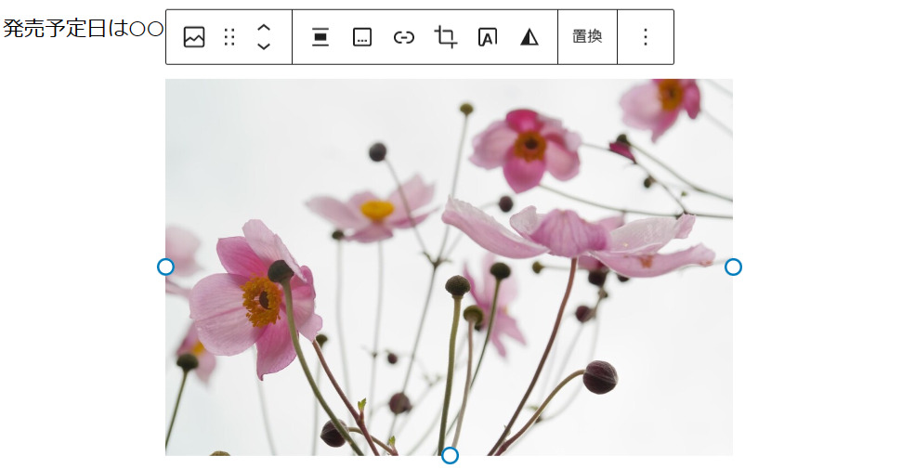902x469 pixels.
Task: Insert a link on the image
Action: (x=404, y=37)
